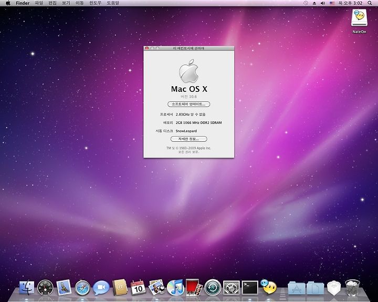Open Time Machine in the Dock
This screenshot has width=378, height=302.
pyautogui.click(x=213, y=287)
